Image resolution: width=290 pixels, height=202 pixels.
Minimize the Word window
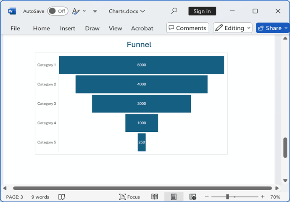pyautogui.click(x=232, y=11)
